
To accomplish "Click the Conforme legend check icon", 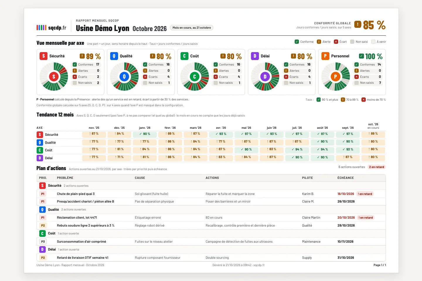I will 297,42.
